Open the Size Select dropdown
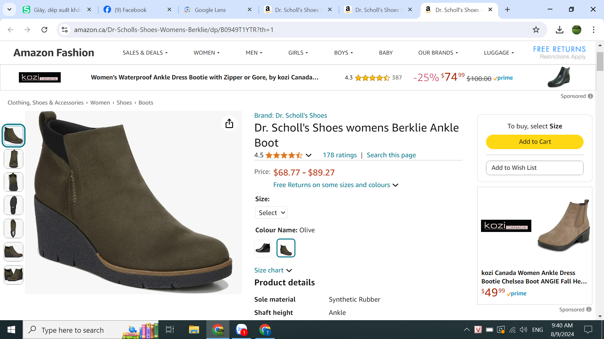Viewport: 604px width, 339px height. coord(271,213)
